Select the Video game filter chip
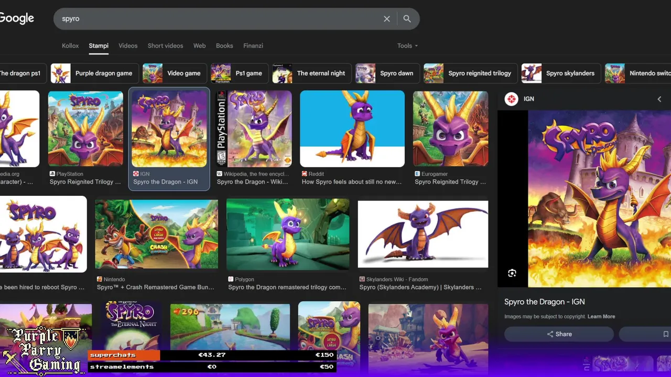The image size is (671, 377). coord(174,73)
